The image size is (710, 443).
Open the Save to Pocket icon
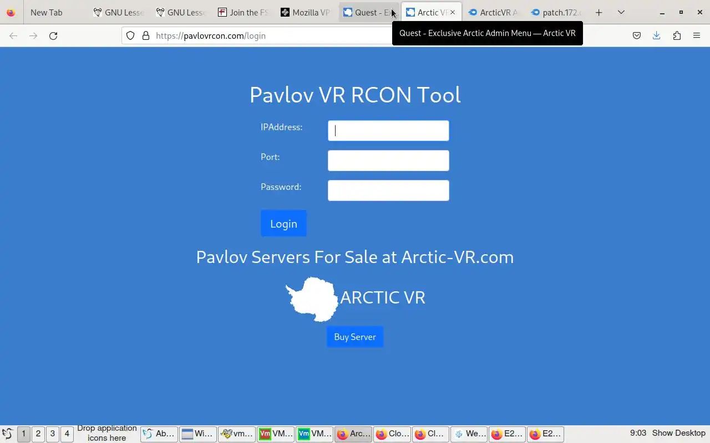click(637, 35)
